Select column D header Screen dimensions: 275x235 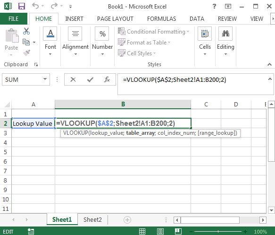[236, 104]
